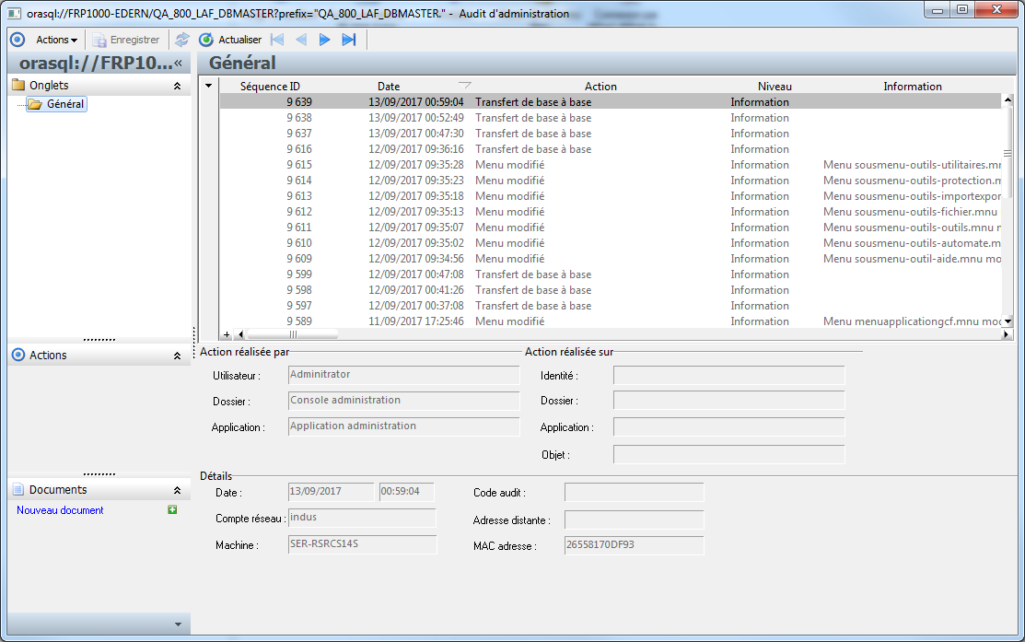Select row dated 12/09/2017 00:41:26
Screen dimensions: 1025x642
(x=611, y=290)
